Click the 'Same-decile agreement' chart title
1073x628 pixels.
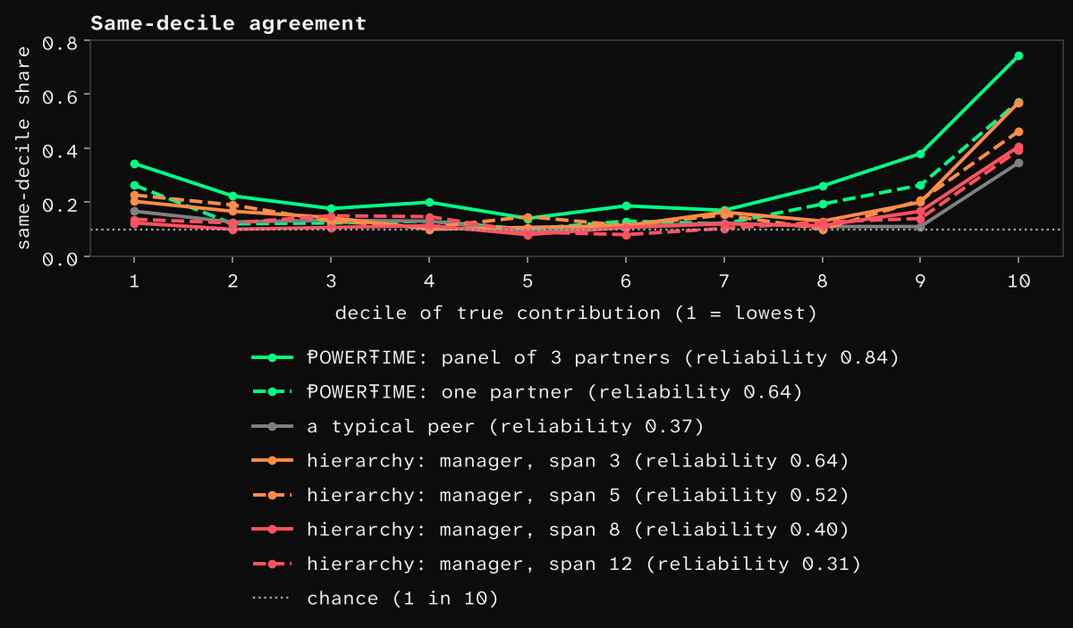pyautogui.click(x=229, y=23)
